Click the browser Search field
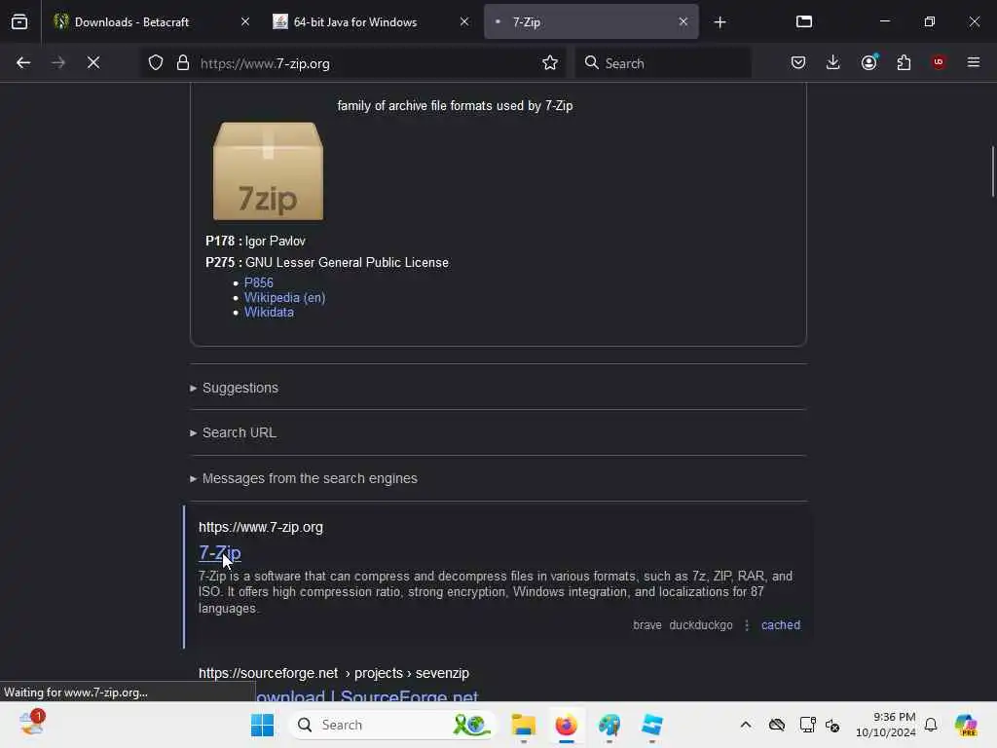 [662, 63]
